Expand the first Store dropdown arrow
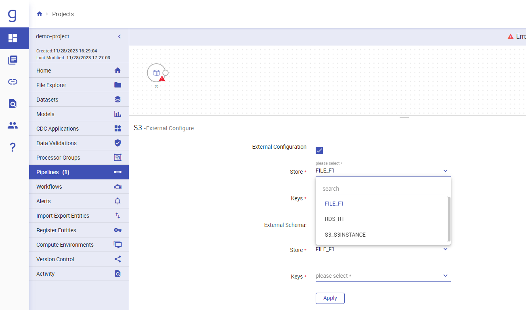The image size is (526, 310). (445, 171)
